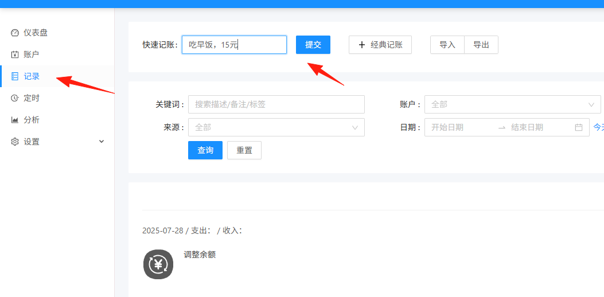Click the 记录 list icon in sidebar
604x297 pixels.
point(15,76)
